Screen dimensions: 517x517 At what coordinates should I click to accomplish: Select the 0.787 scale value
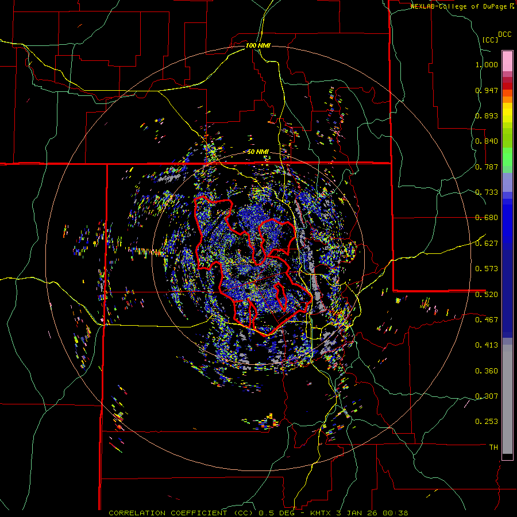pyautogui.click(x=487, y=167)
